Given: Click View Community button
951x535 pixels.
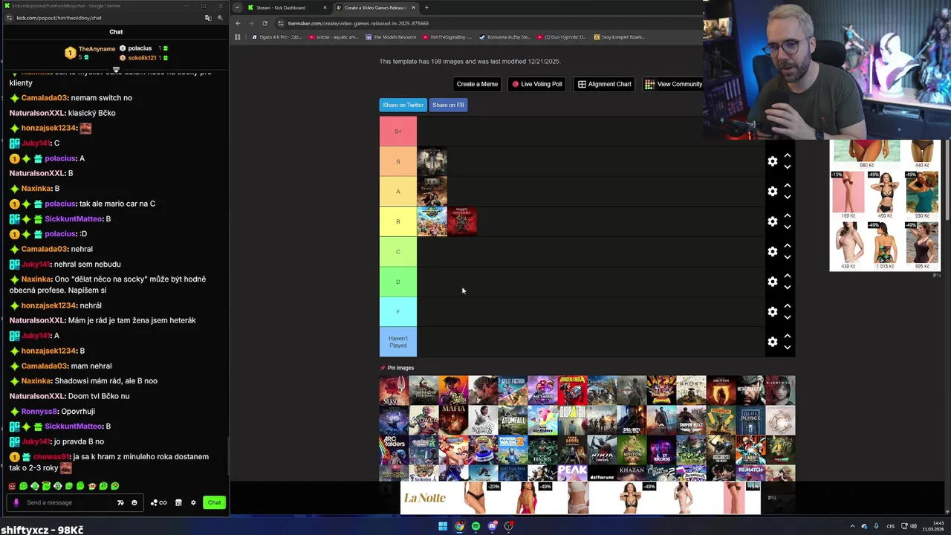Looking at the screenshot, I should [x=673, y=84].
